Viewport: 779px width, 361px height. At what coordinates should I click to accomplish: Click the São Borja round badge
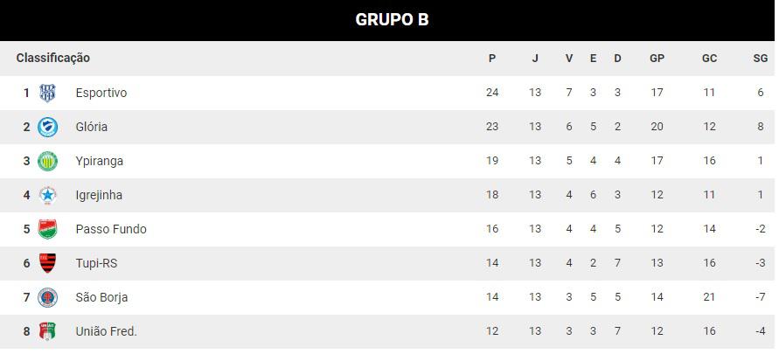click(x=48, y=297)
